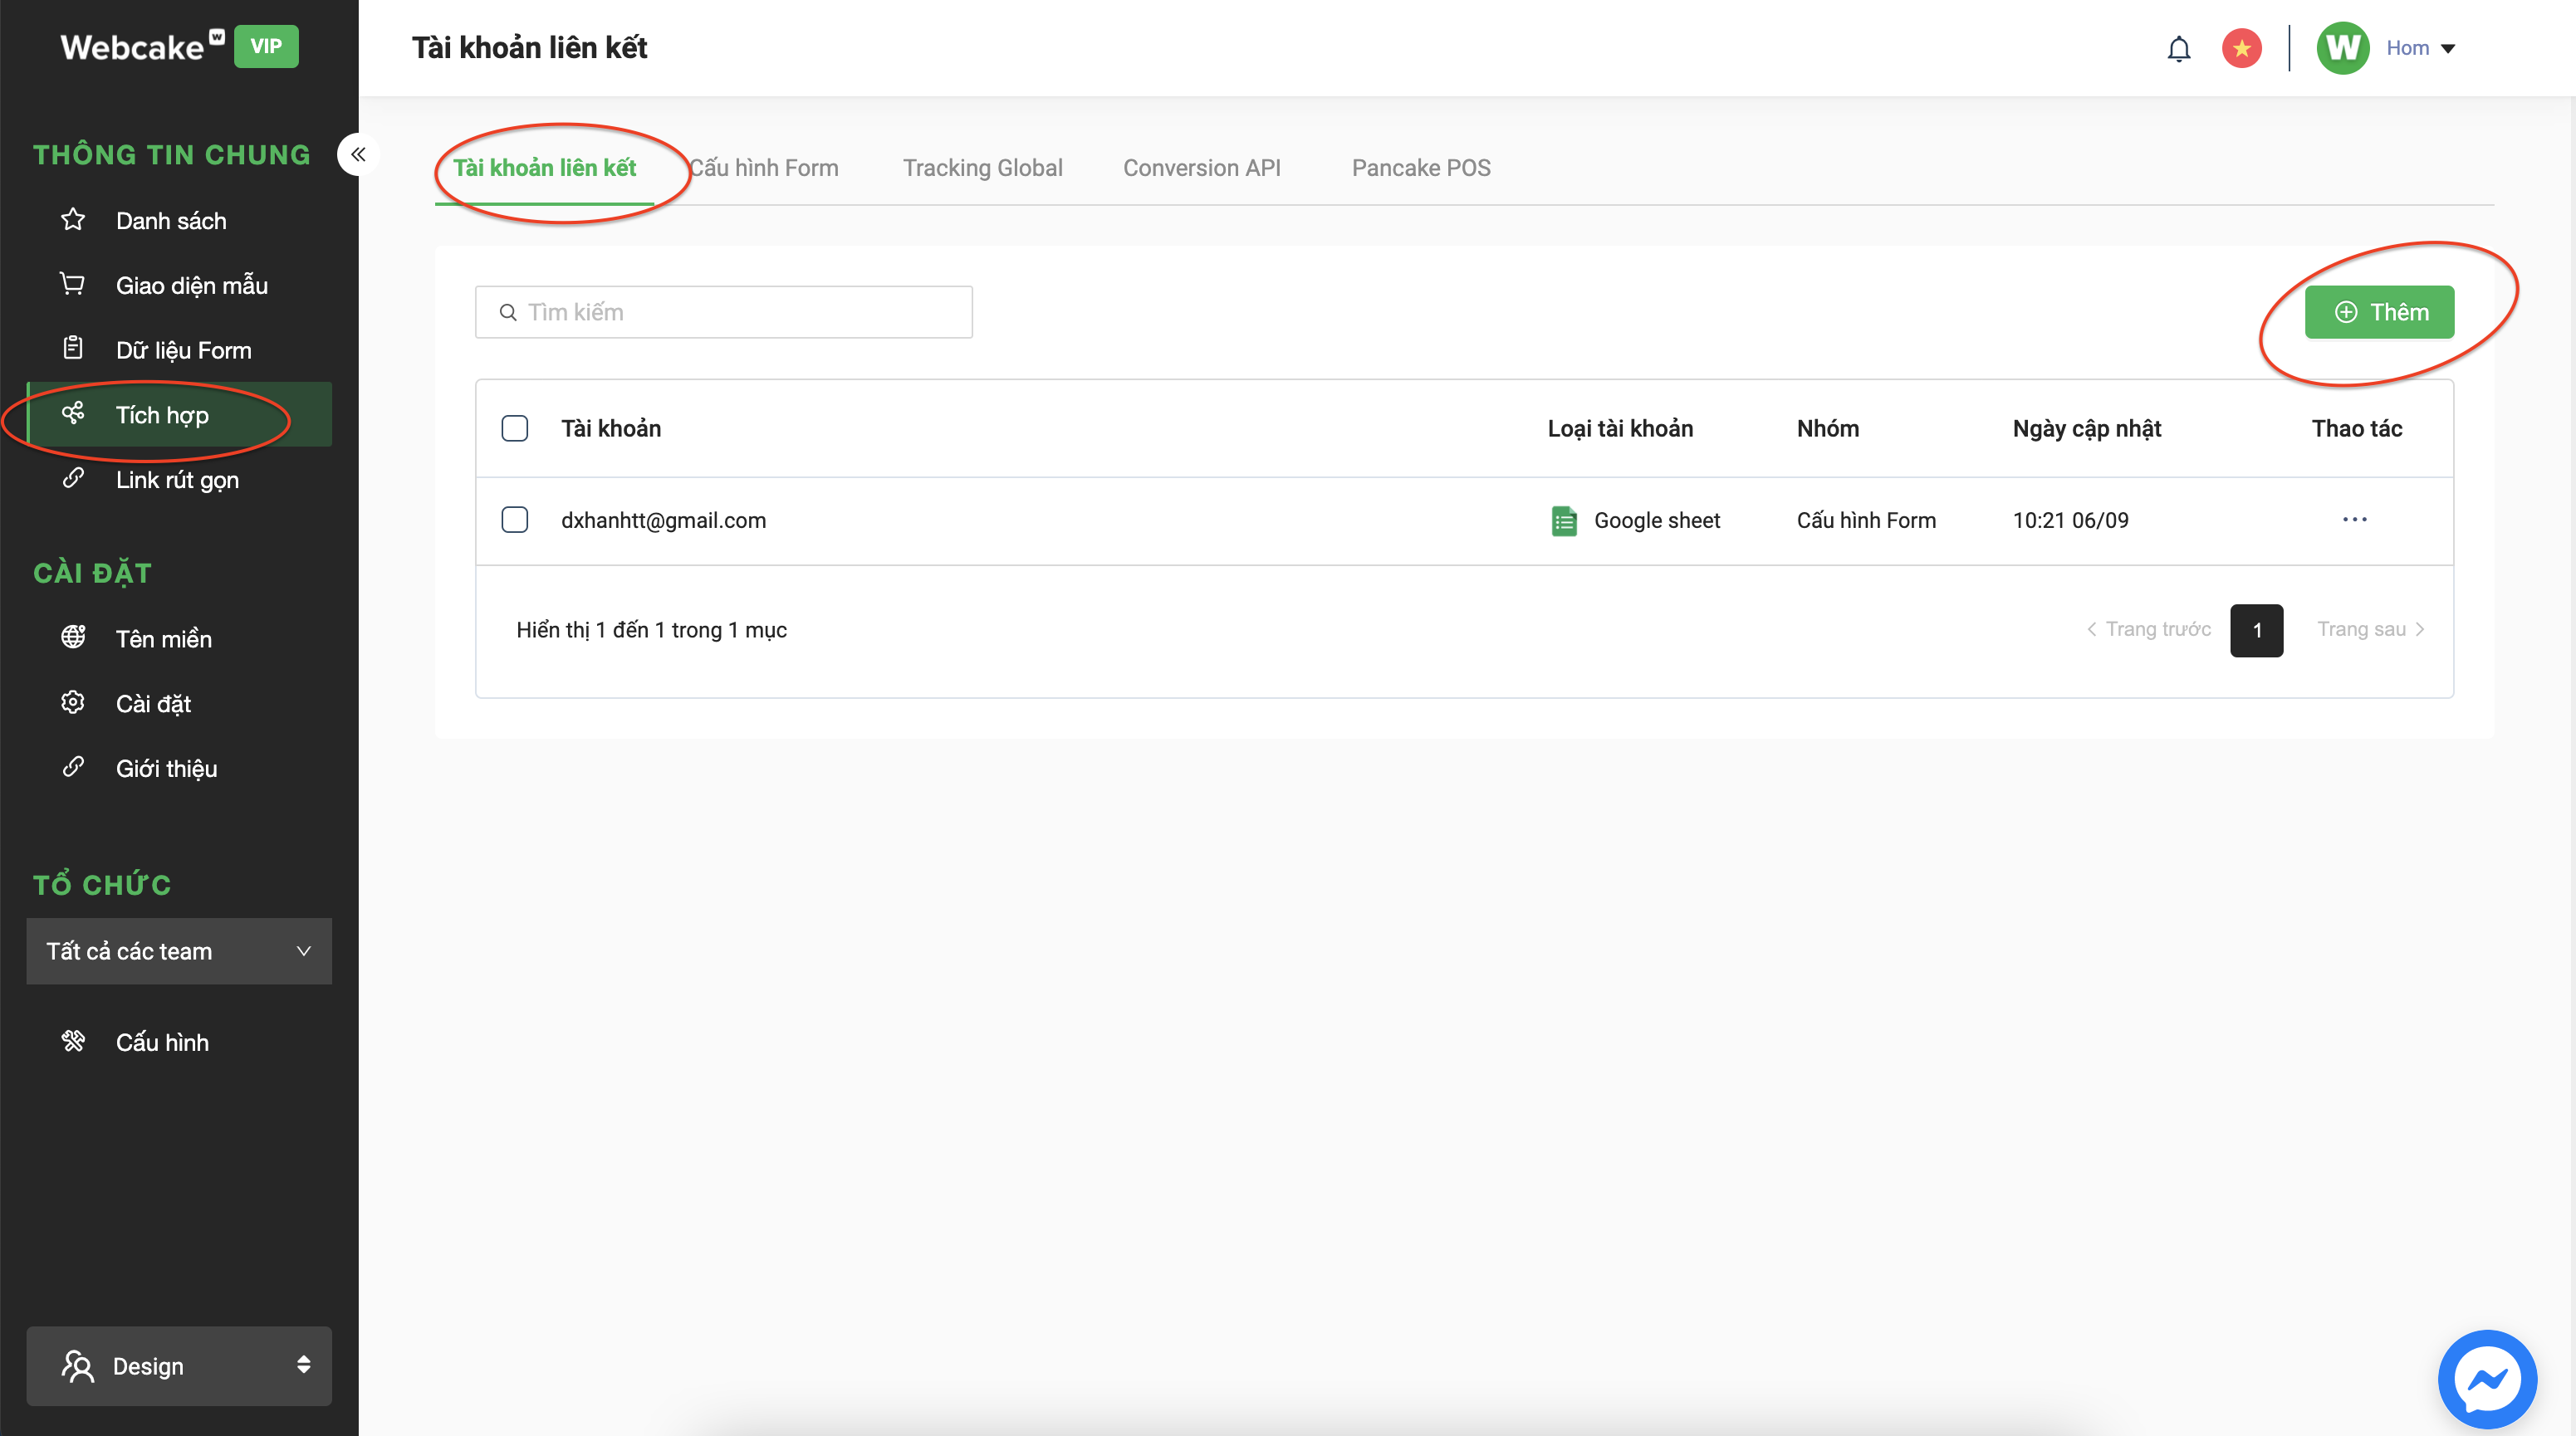Select all accounts header checkbox
Screen dimensions: 2576x1436
pos(514,428)
